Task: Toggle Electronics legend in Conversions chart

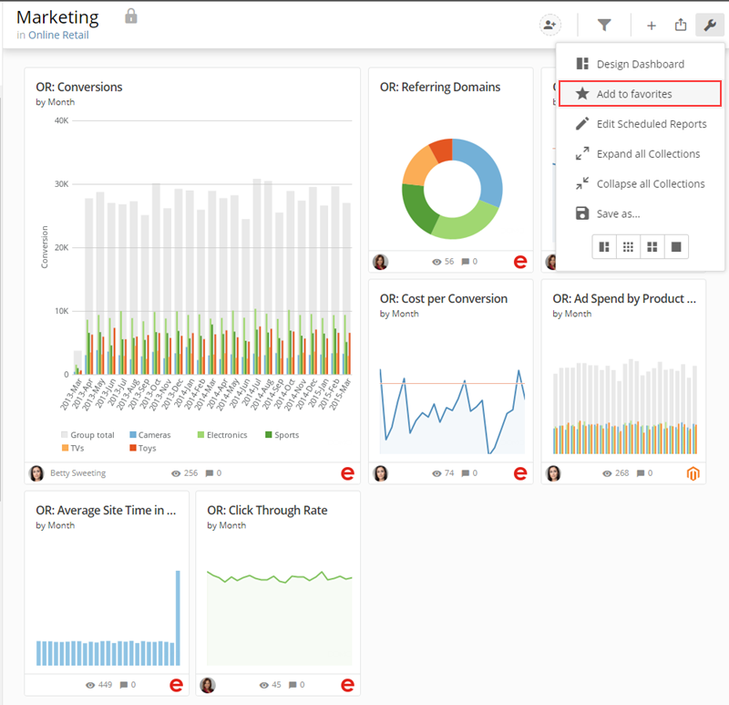Action: 222,435
